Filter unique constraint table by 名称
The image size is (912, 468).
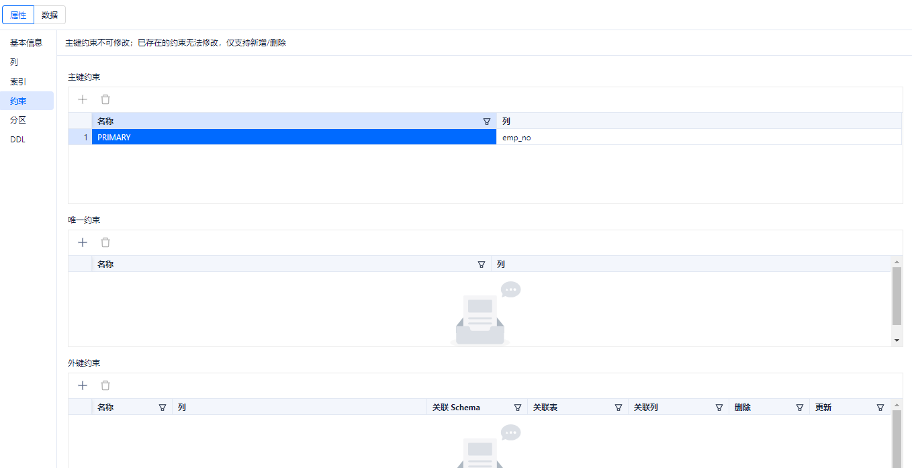pos(482,265)
